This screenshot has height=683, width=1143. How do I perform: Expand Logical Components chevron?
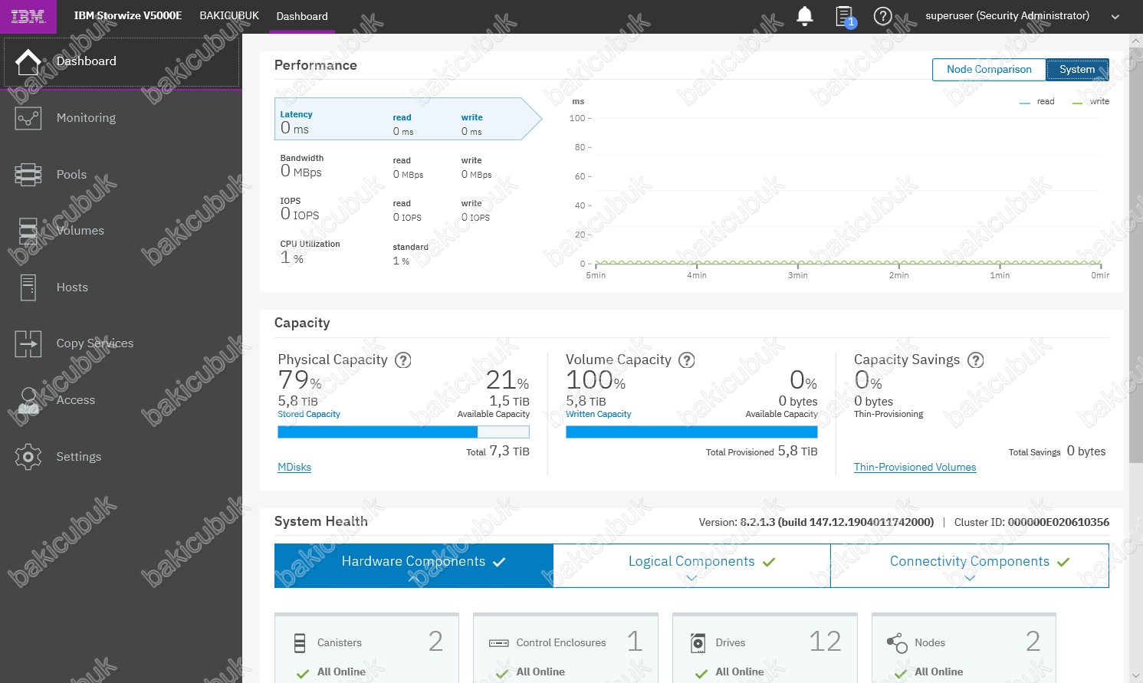[x=691, y=579]
